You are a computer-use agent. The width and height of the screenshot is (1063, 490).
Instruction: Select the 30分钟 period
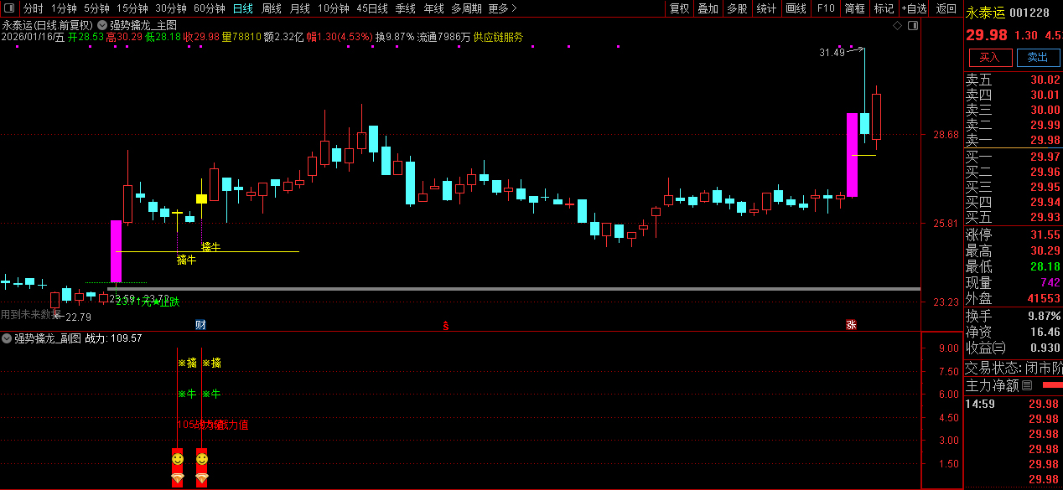click(171, 8)
